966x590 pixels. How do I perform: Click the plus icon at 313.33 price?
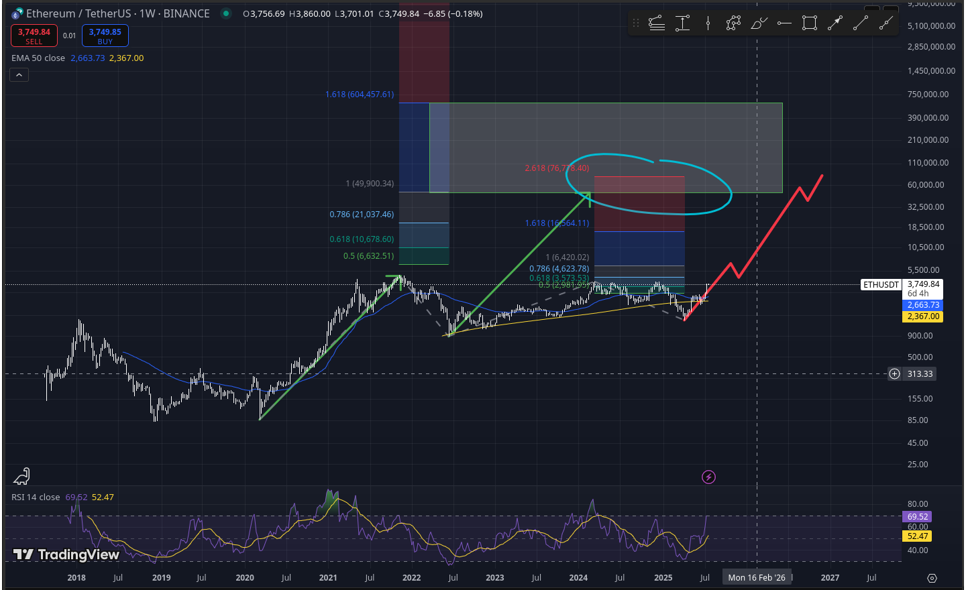click(894, 374)
